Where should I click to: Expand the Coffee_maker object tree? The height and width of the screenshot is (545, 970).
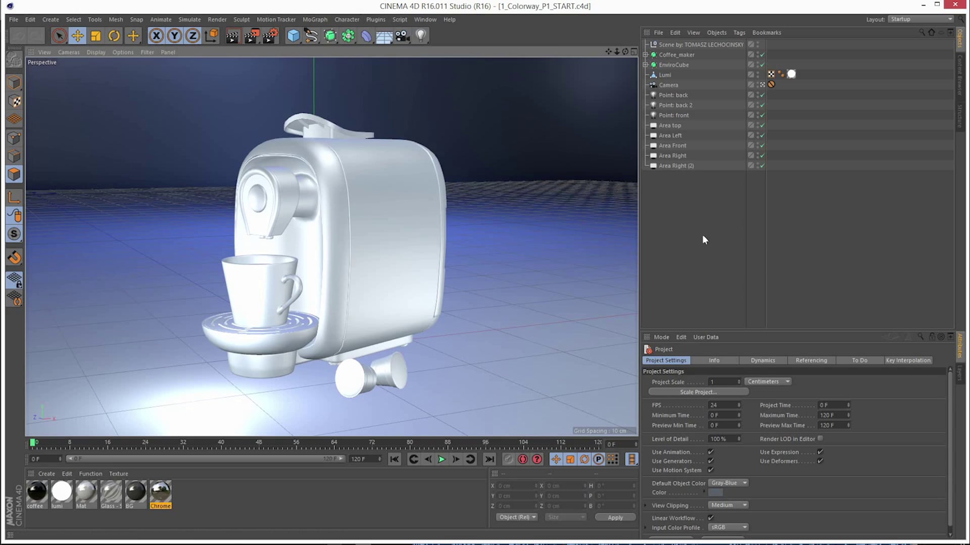[x=646, y=54]
